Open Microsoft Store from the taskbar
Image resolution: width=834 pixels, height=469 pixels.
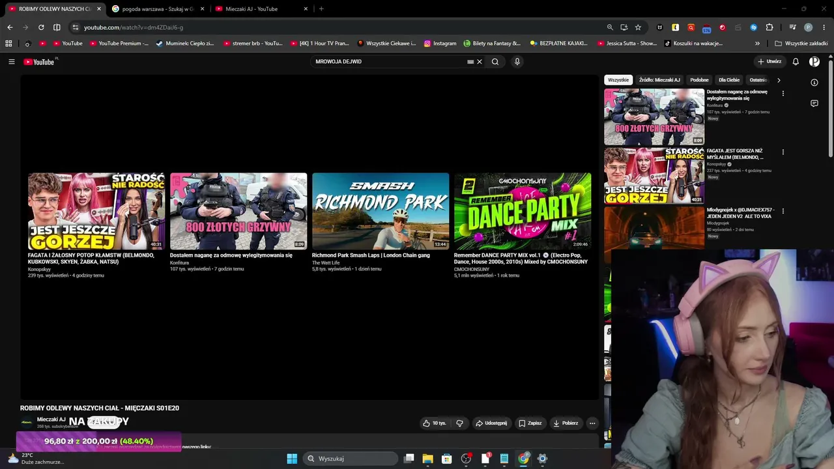(446, 459)
